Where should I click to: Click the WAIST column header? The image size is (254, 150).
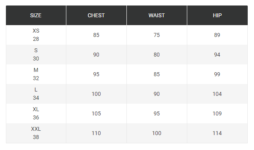tap(157, 15)
